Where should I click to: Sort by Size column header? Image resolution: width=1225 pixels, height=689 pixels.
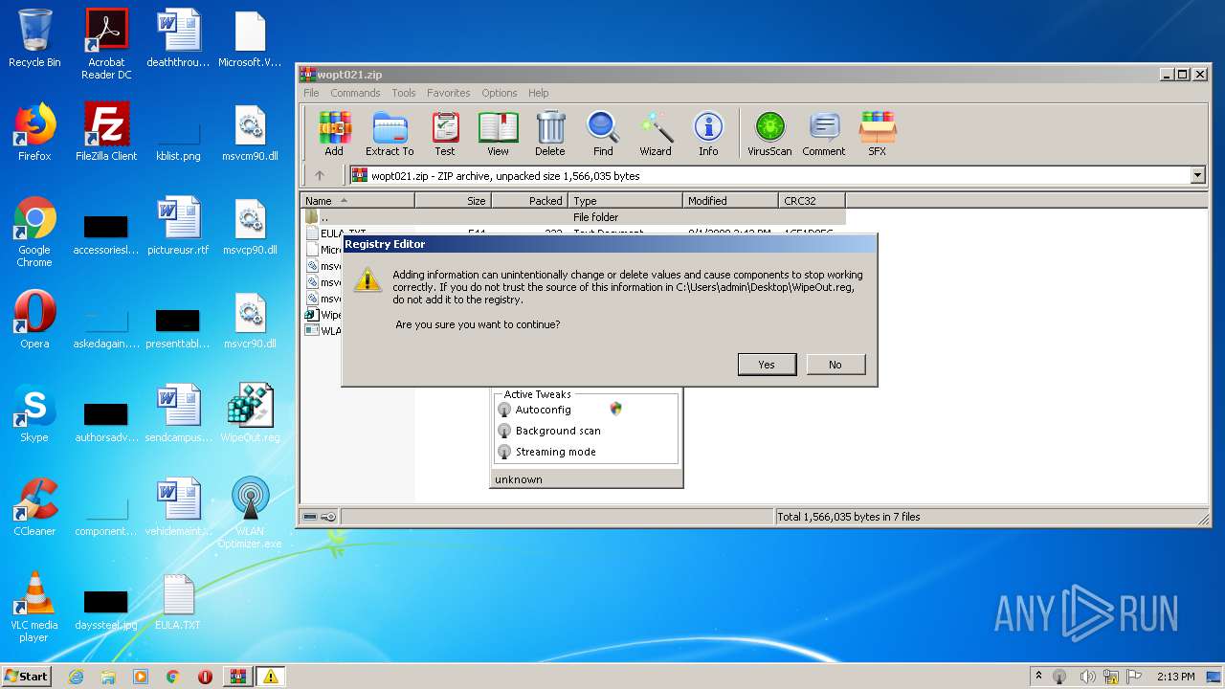coord(453,201)
